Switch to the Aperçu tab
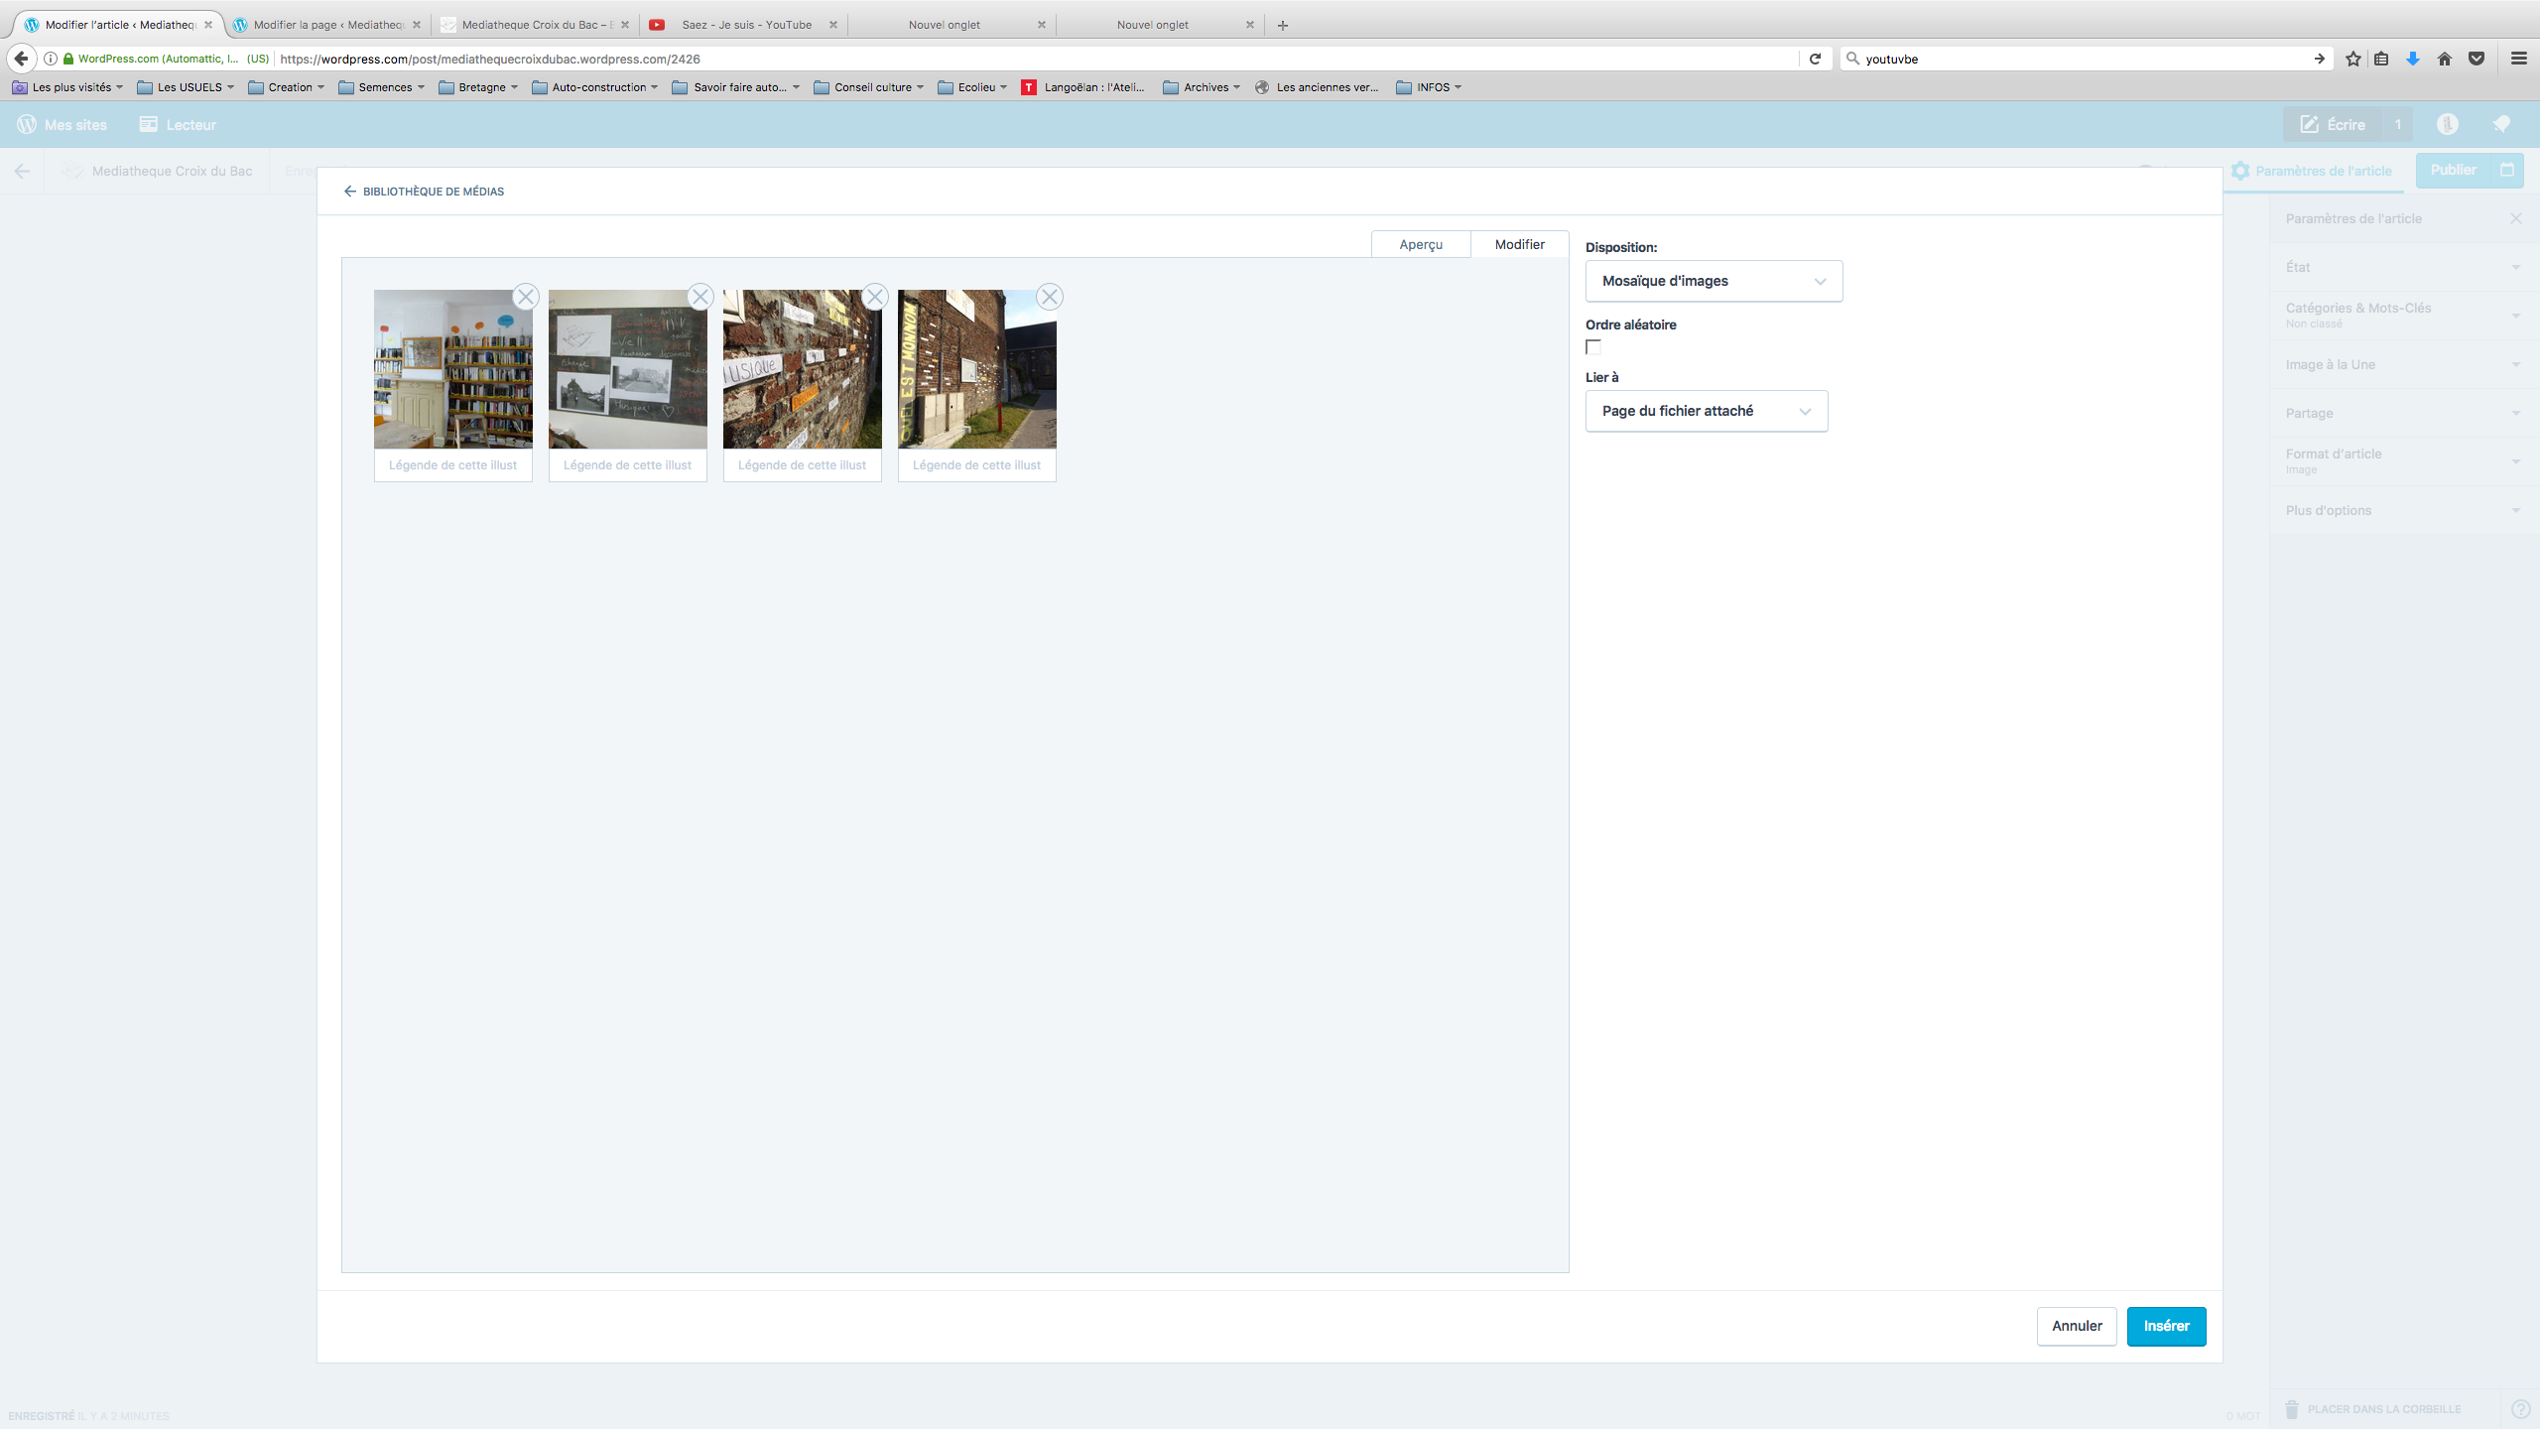Viewport: 2540px width, 1429px height. (x=1421, y=244)
